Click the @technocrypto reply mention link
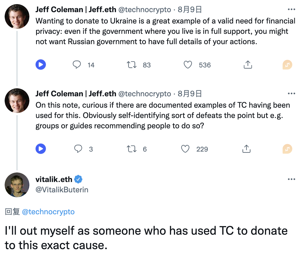This screenshot has width=302, height=253. click(48, 212)
